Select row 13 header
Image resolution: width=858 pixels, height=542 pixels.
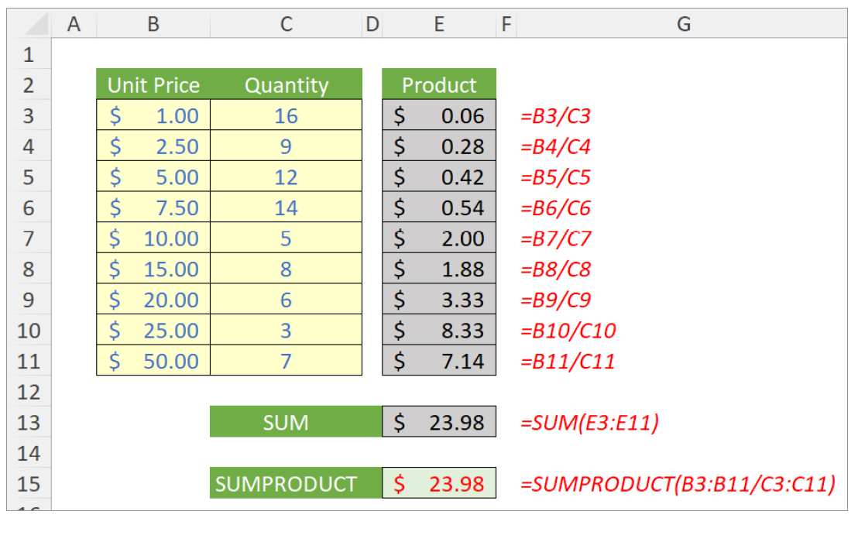coord(29,423)
